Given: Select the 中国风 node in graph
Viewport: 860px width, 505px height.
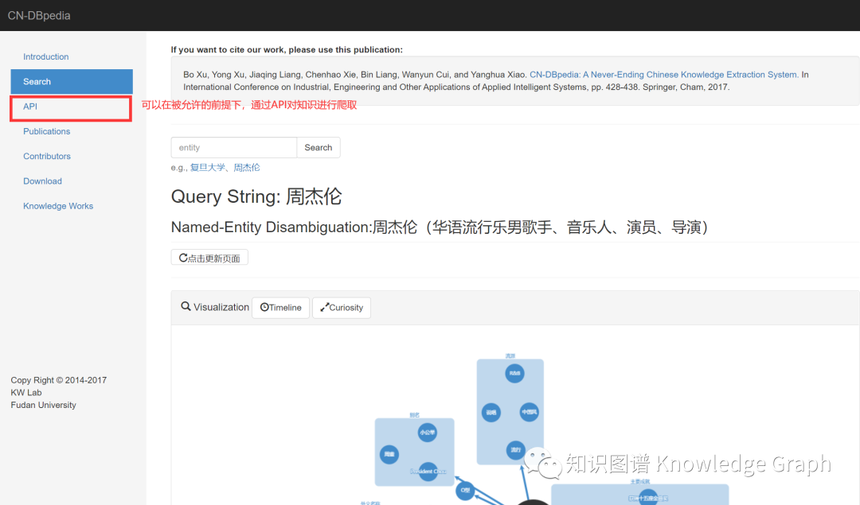Looking at the screenshot, I should 530,412.
